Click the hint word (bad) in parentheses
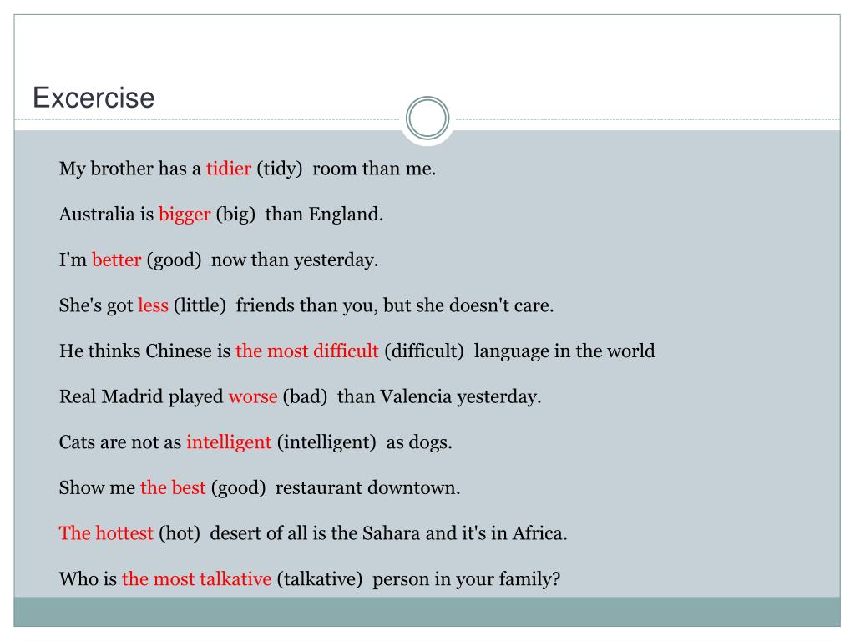This screenshot has width=855, height=641. coord(305,396)
